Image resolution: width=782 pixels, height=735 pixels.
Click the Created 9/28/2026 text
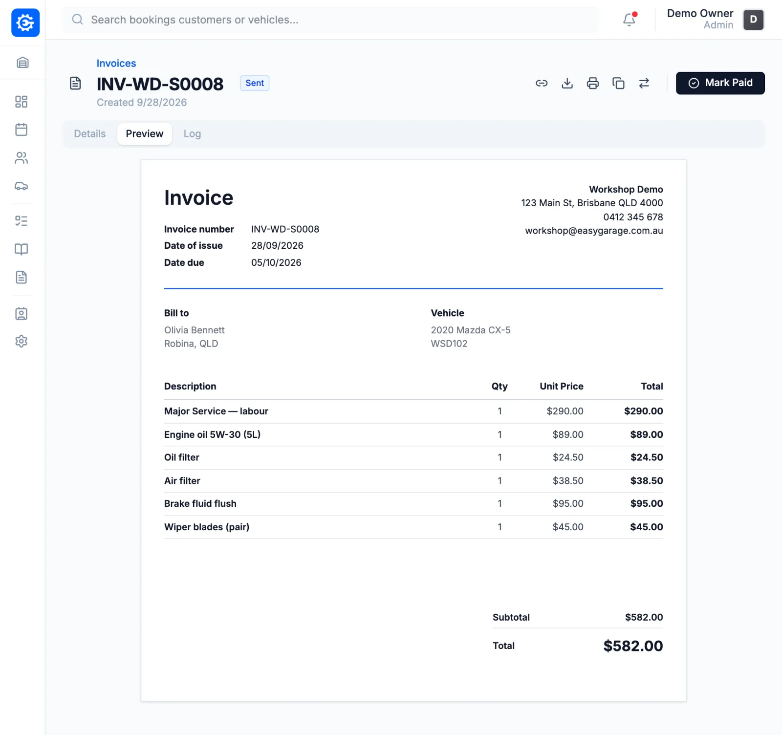(142, 103)
